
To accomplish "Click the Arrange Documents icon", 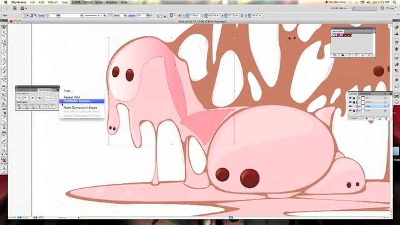I will click(23, 8).
